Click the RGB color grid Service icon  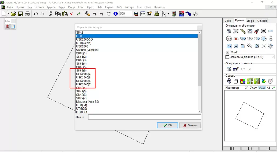click(x=243, y=81)
